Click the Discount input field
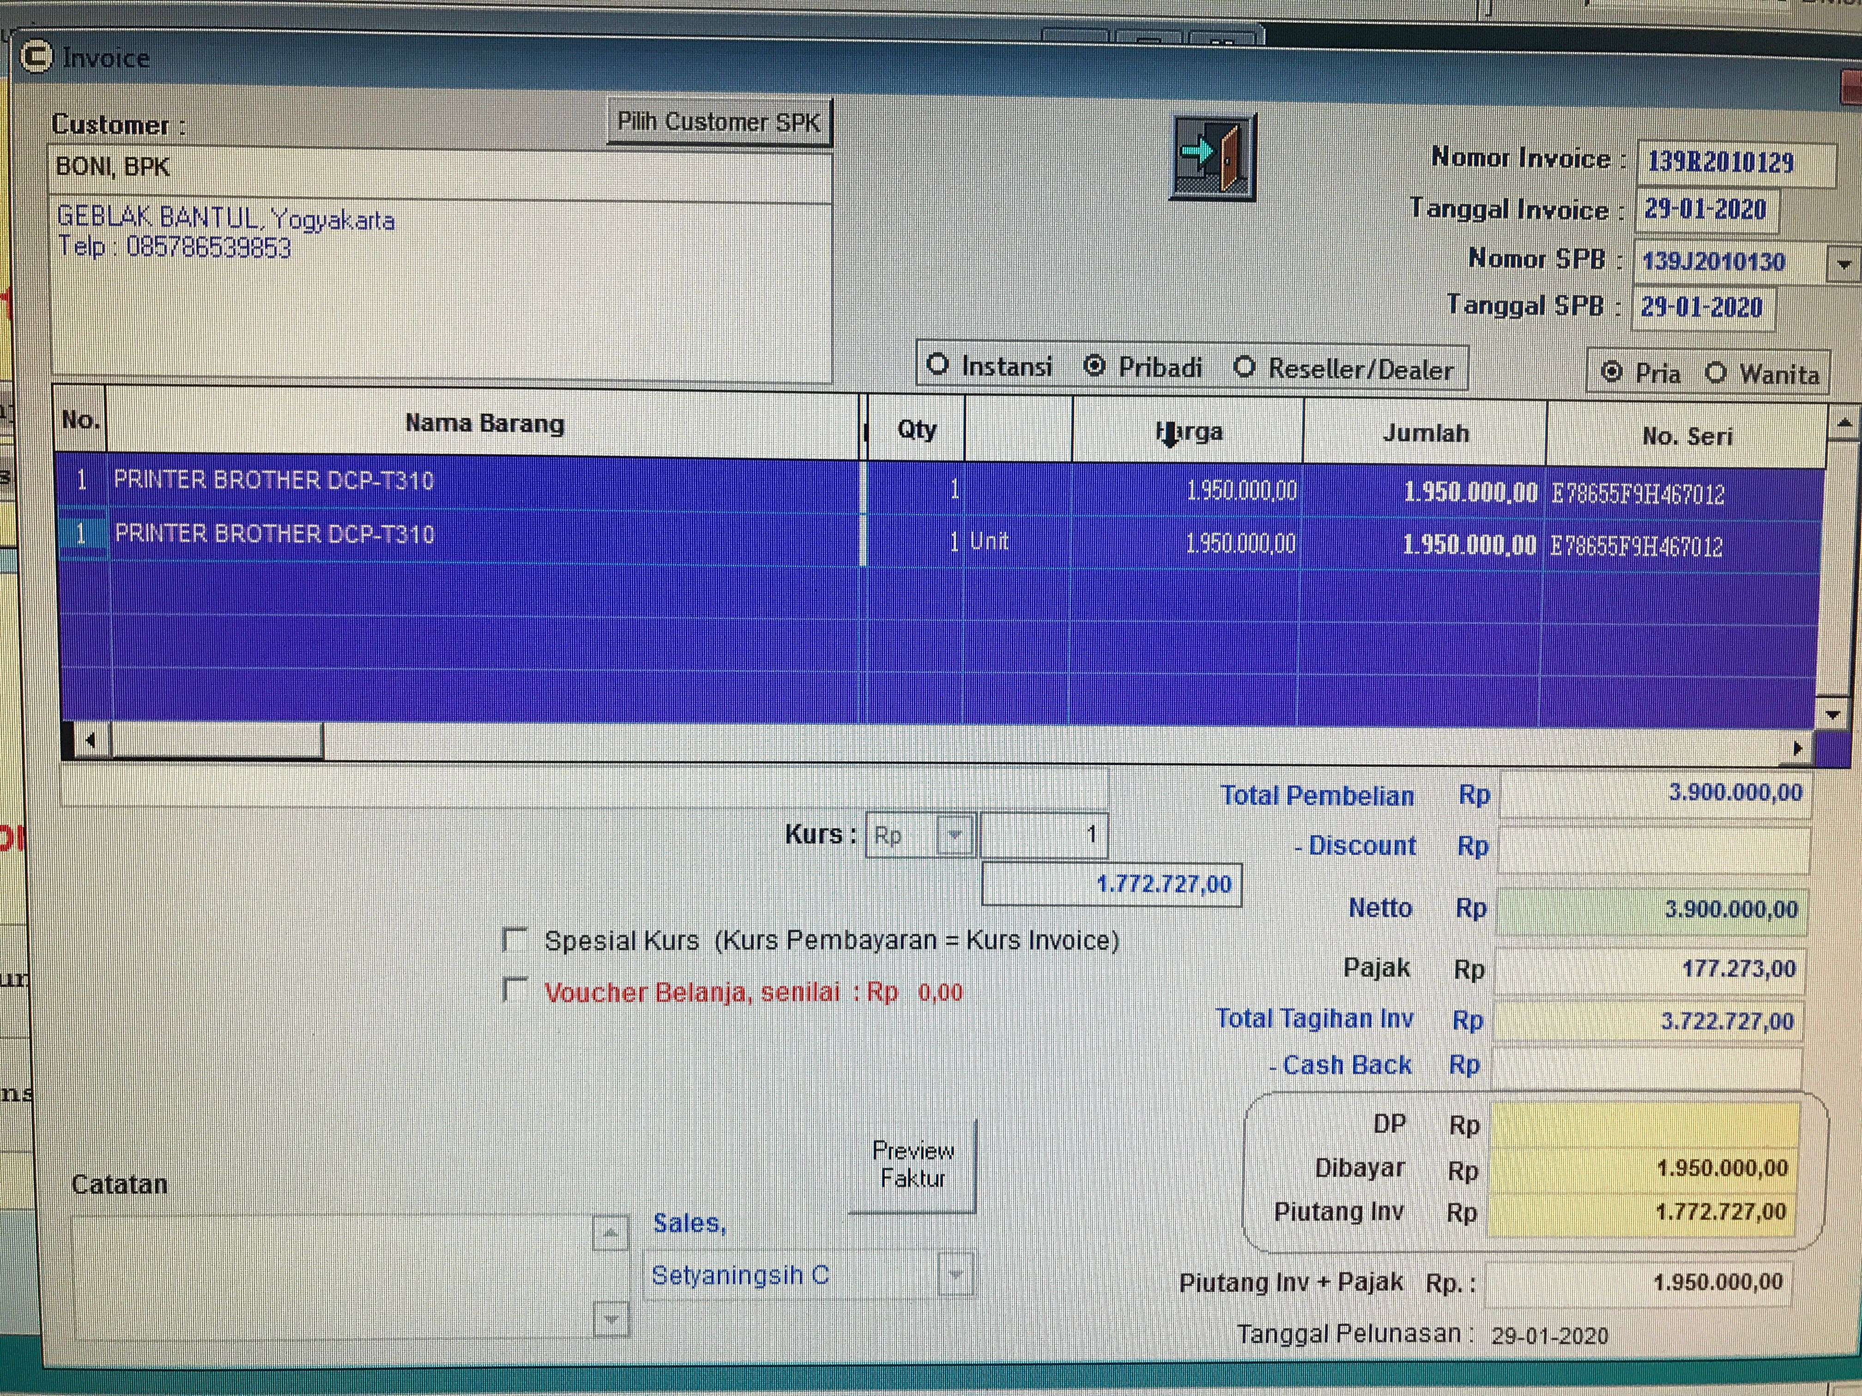 point(1653,848)
